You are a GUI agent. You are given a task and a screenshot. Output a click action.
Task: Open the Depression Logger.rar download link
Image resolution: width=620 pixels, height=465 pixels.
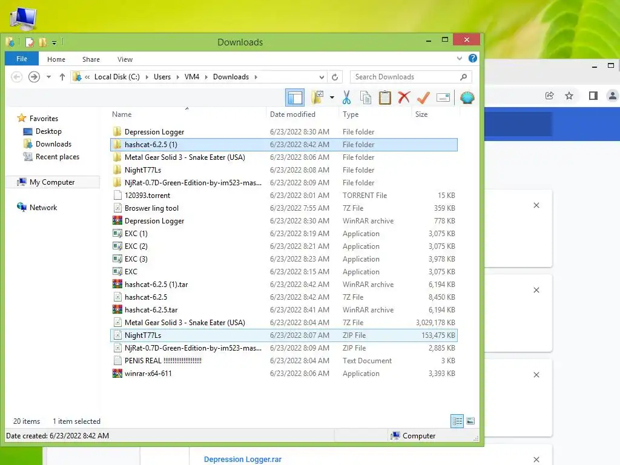[x=243, y=459]
